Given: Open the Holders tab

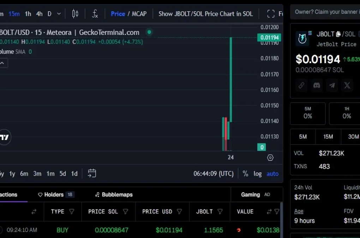Looking at the screenshot, I should click(x=56, y=195).
